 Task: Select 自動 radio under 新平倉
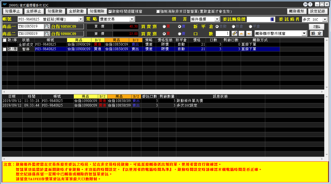[x=217, y=26]
